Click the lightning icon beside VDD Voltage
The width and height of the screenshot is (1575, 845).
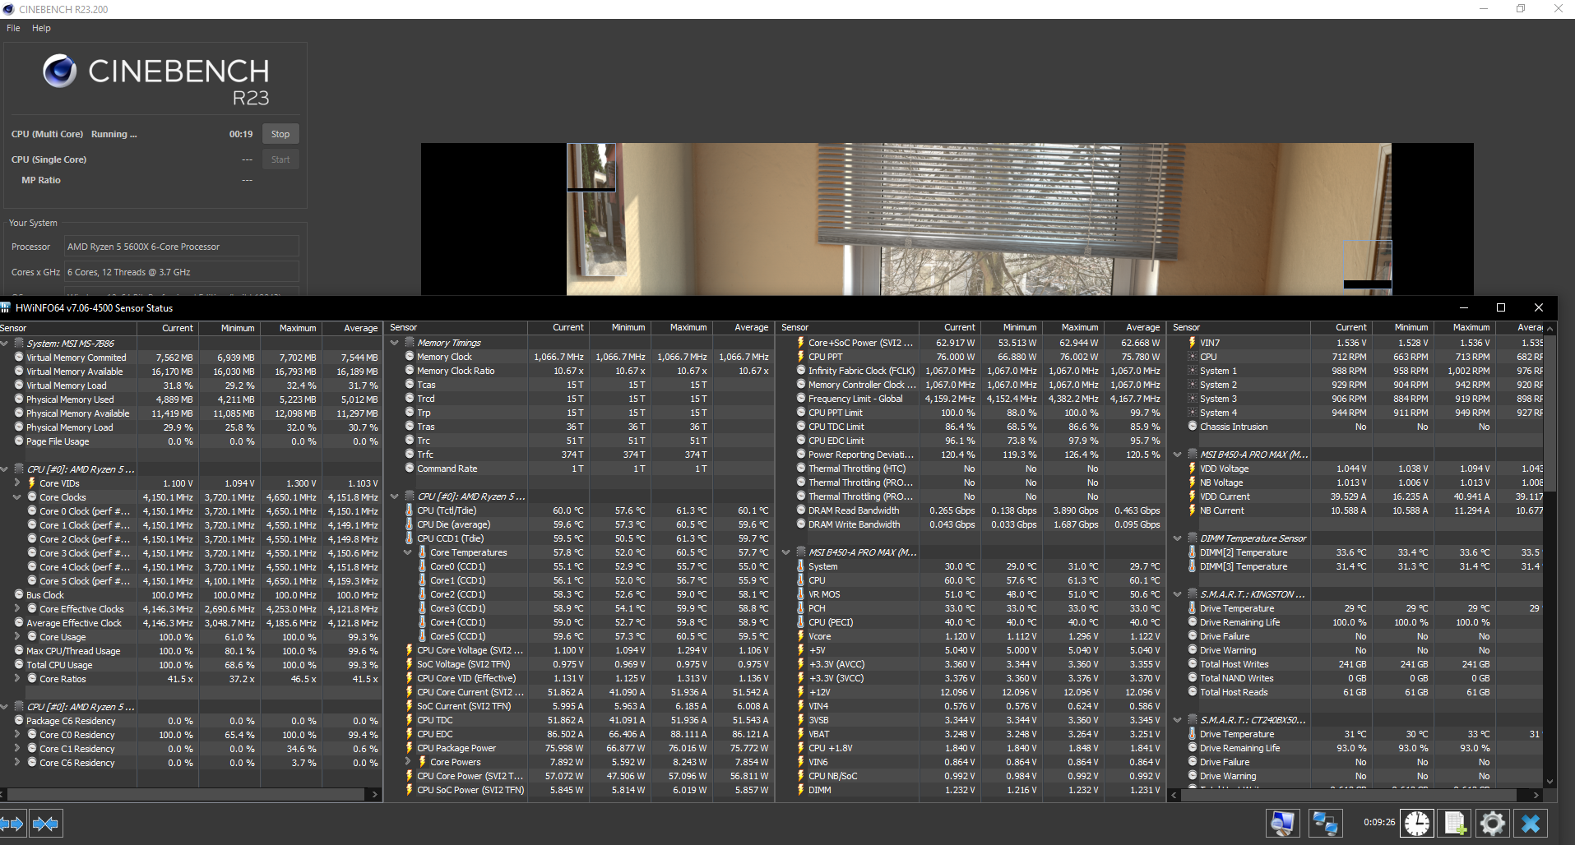tap(1193, 469)
